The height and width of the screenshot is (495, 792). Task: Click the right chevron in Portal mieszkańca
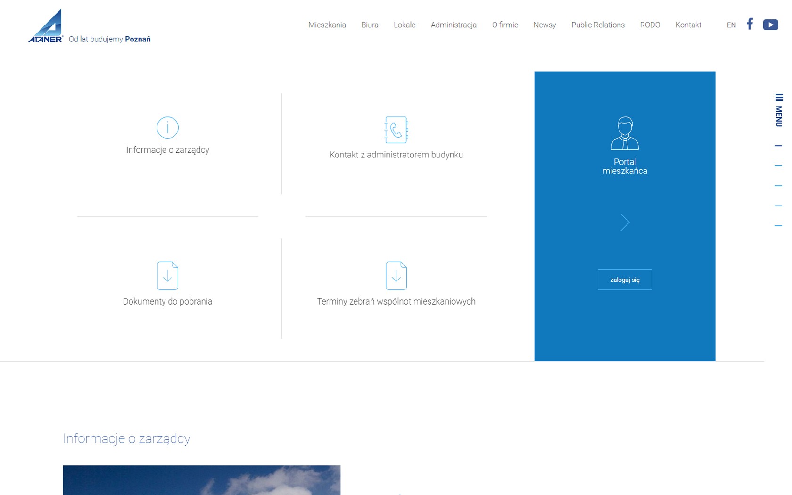625,223
